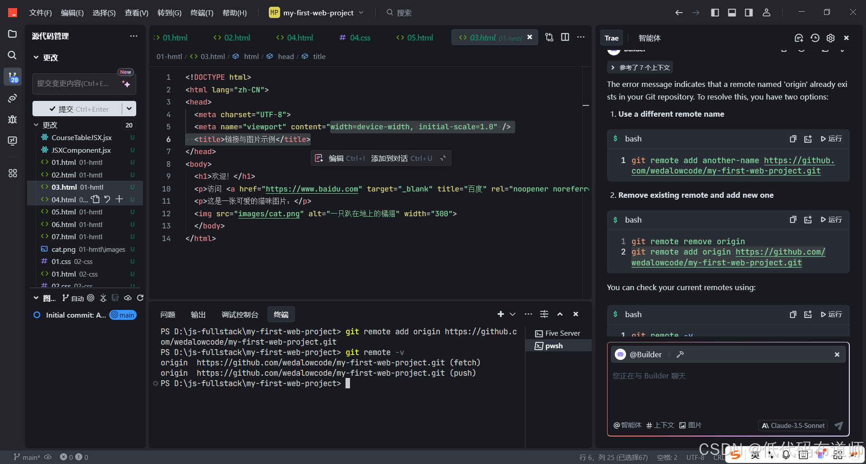The width and height of the screenshot is (866, 464).
Task: Split the editor with the split icon
Action: (565, 37)
